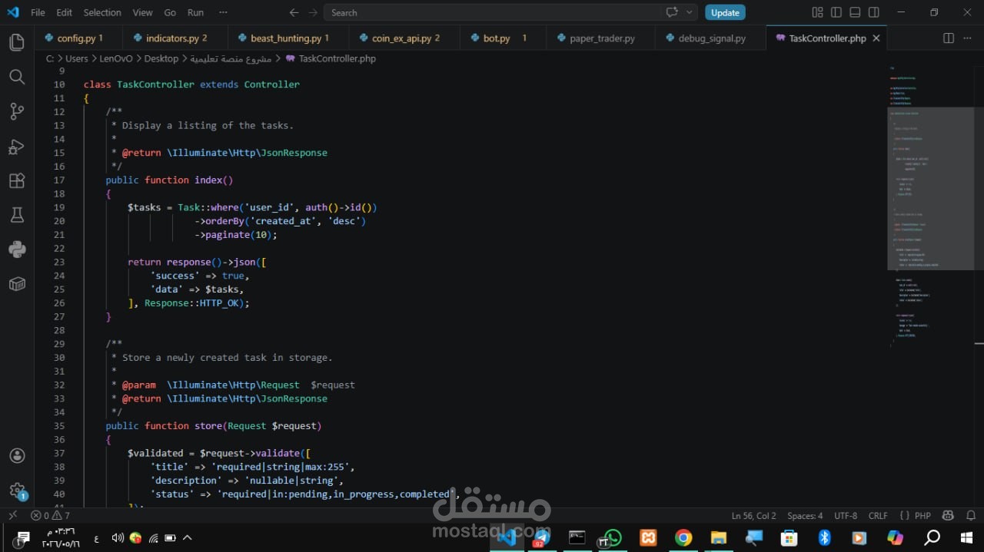
Task: Switch to the coin_ex_api.py tab
Action: 405,38
